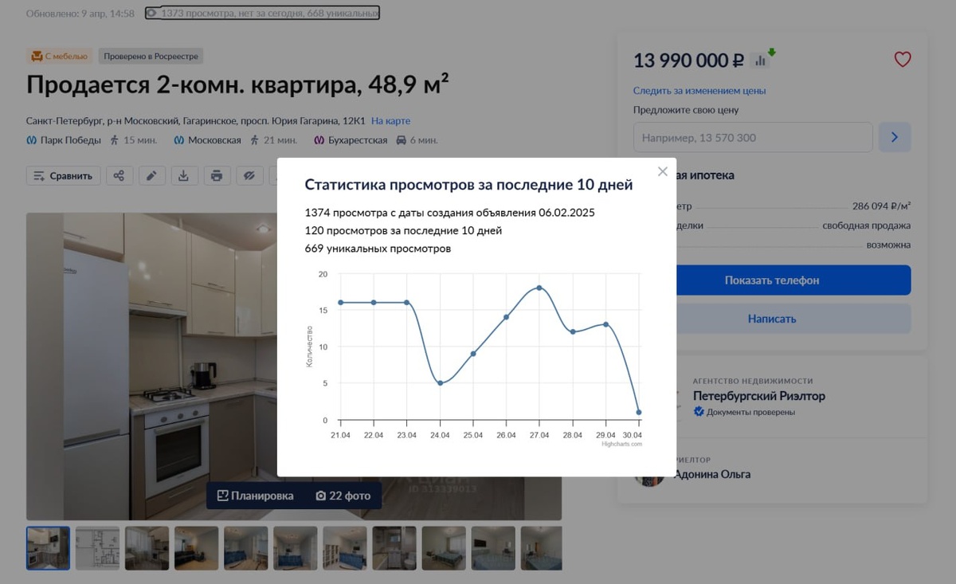The image size is (956, 584).
Task: Open views counter 1373 просмотра link
Action: pos(262,13)
